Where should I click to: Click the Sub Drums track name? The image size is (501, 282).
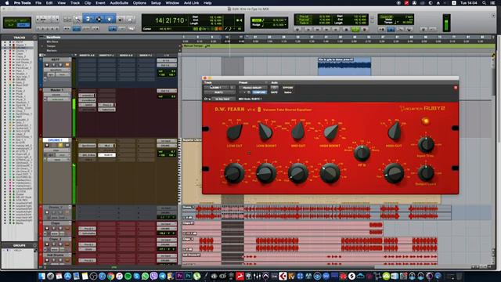[x=56, y=255]
